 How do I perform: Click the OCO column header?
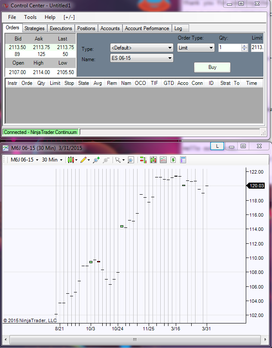140,83
